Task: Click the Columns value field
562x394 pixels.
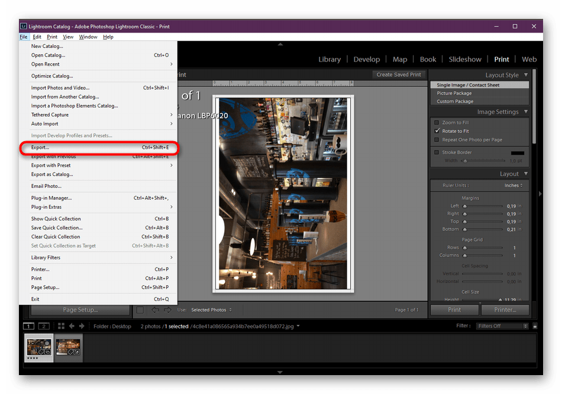Action: point(514,256)
